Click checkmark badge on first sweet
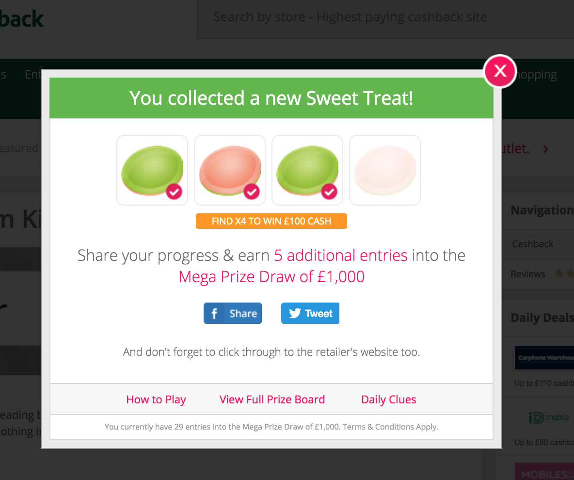Screen dimensions: 574x480 (x=174, y=192)
